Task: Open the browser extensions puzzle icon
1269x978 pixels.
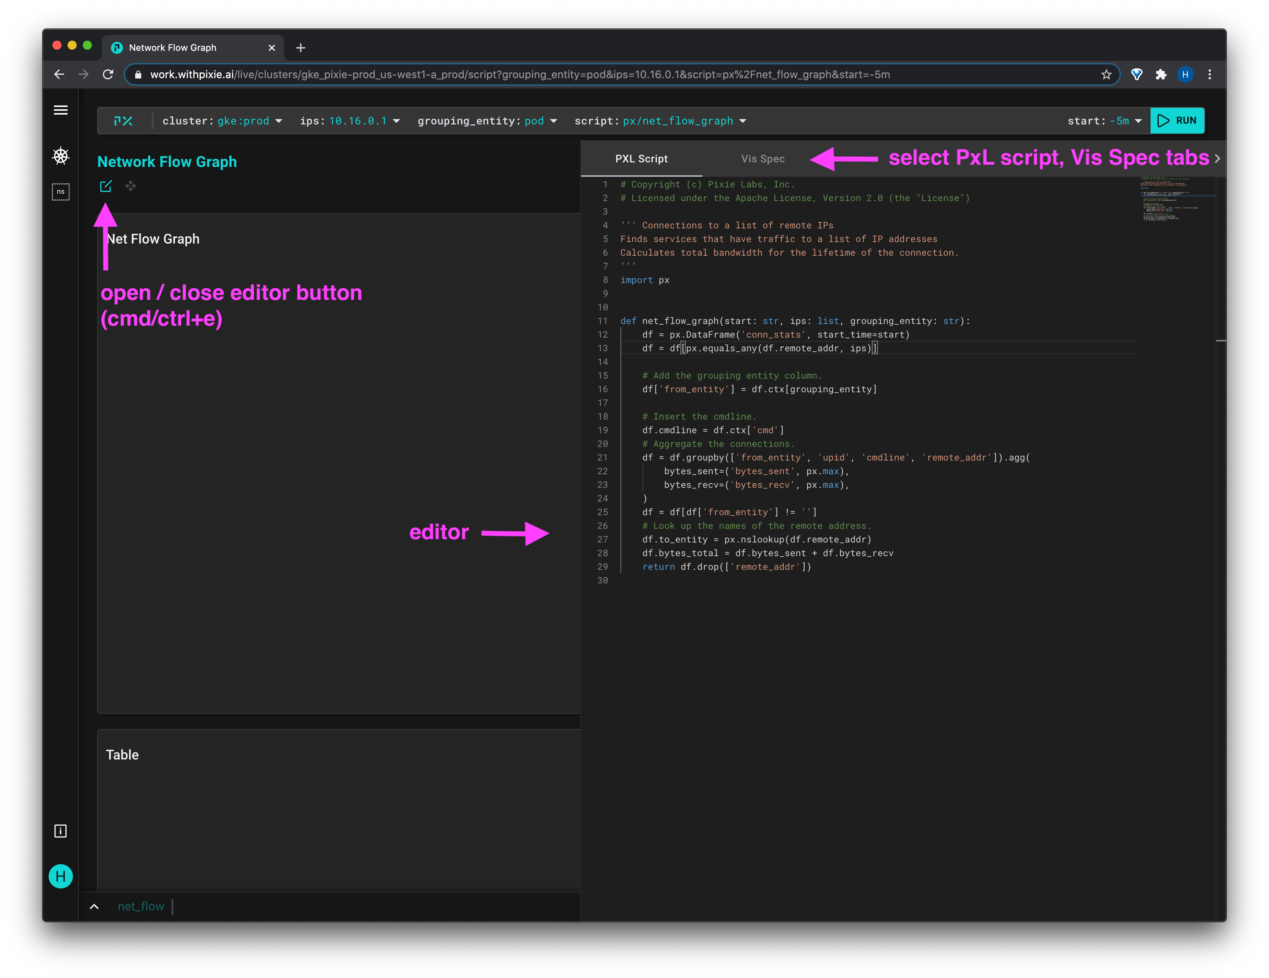Action: pos(1161,74)
